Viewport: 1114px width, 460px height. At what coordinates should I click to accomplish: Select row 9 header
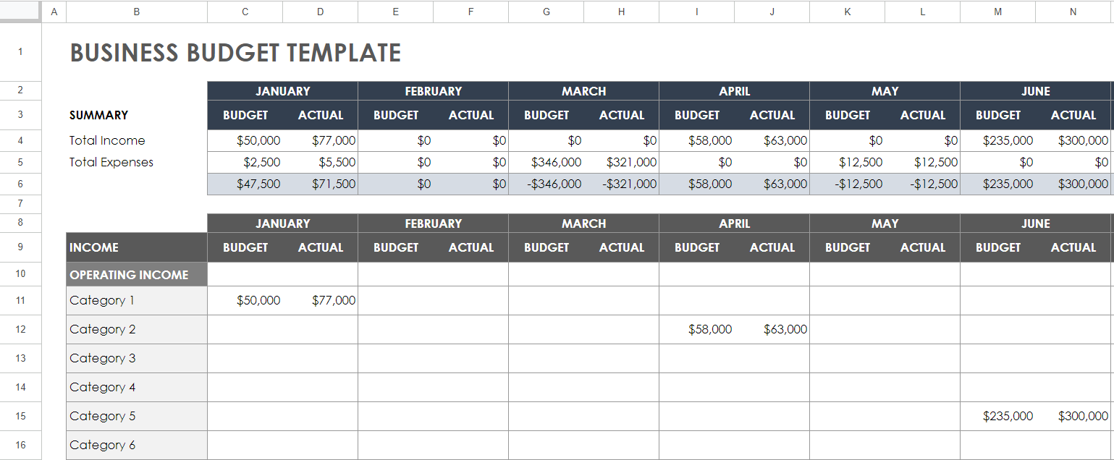[20, 247]
